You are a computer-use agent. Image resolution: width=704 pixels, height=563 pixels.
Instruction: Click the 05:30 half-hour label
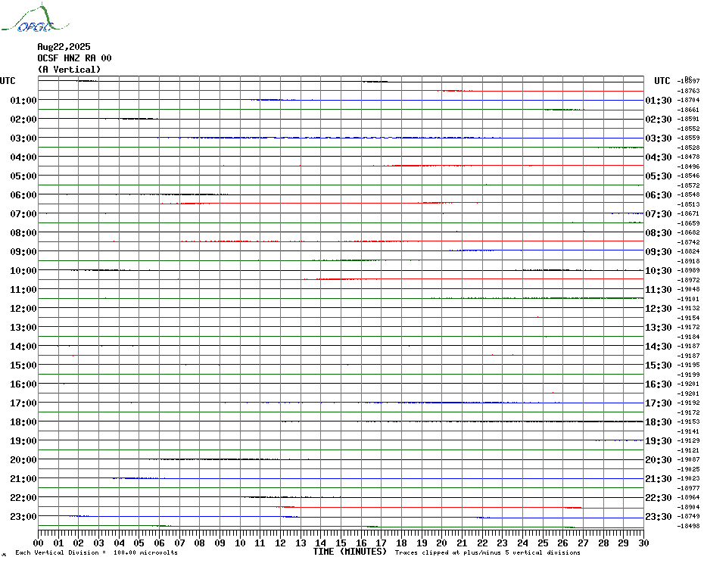659,176
